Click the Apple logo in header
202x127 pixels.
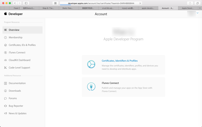(5, 14)
